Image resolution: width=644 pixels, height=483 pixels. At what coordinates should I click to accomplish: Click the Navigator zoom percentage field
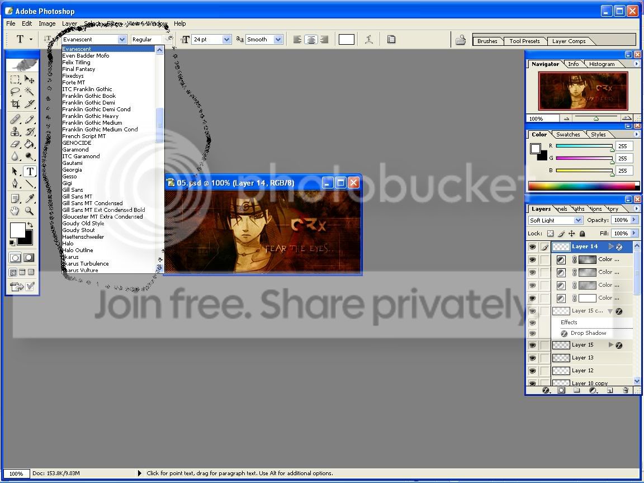click(543, 119)
